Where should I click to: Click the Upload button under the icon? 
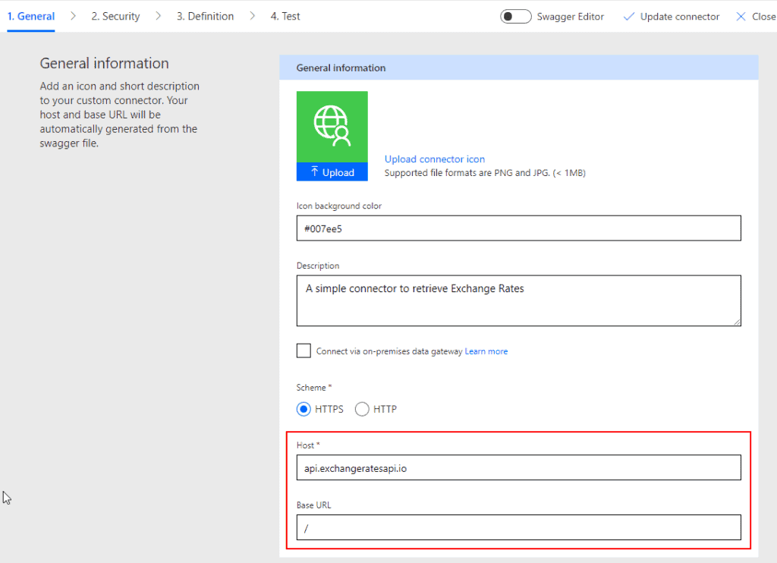(x=332, y=172)
